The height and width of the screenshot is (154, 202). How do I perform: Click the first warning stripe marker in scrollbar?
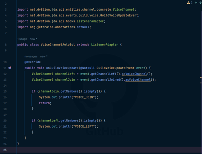click(201, 77)
